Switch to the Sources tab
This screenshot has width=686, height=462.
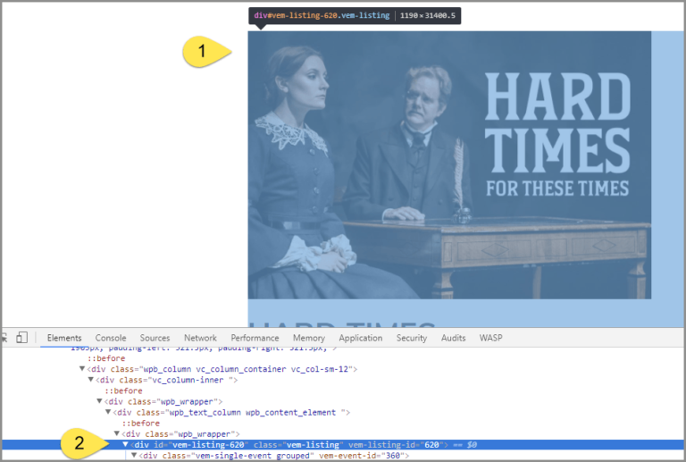pos(155,338)
